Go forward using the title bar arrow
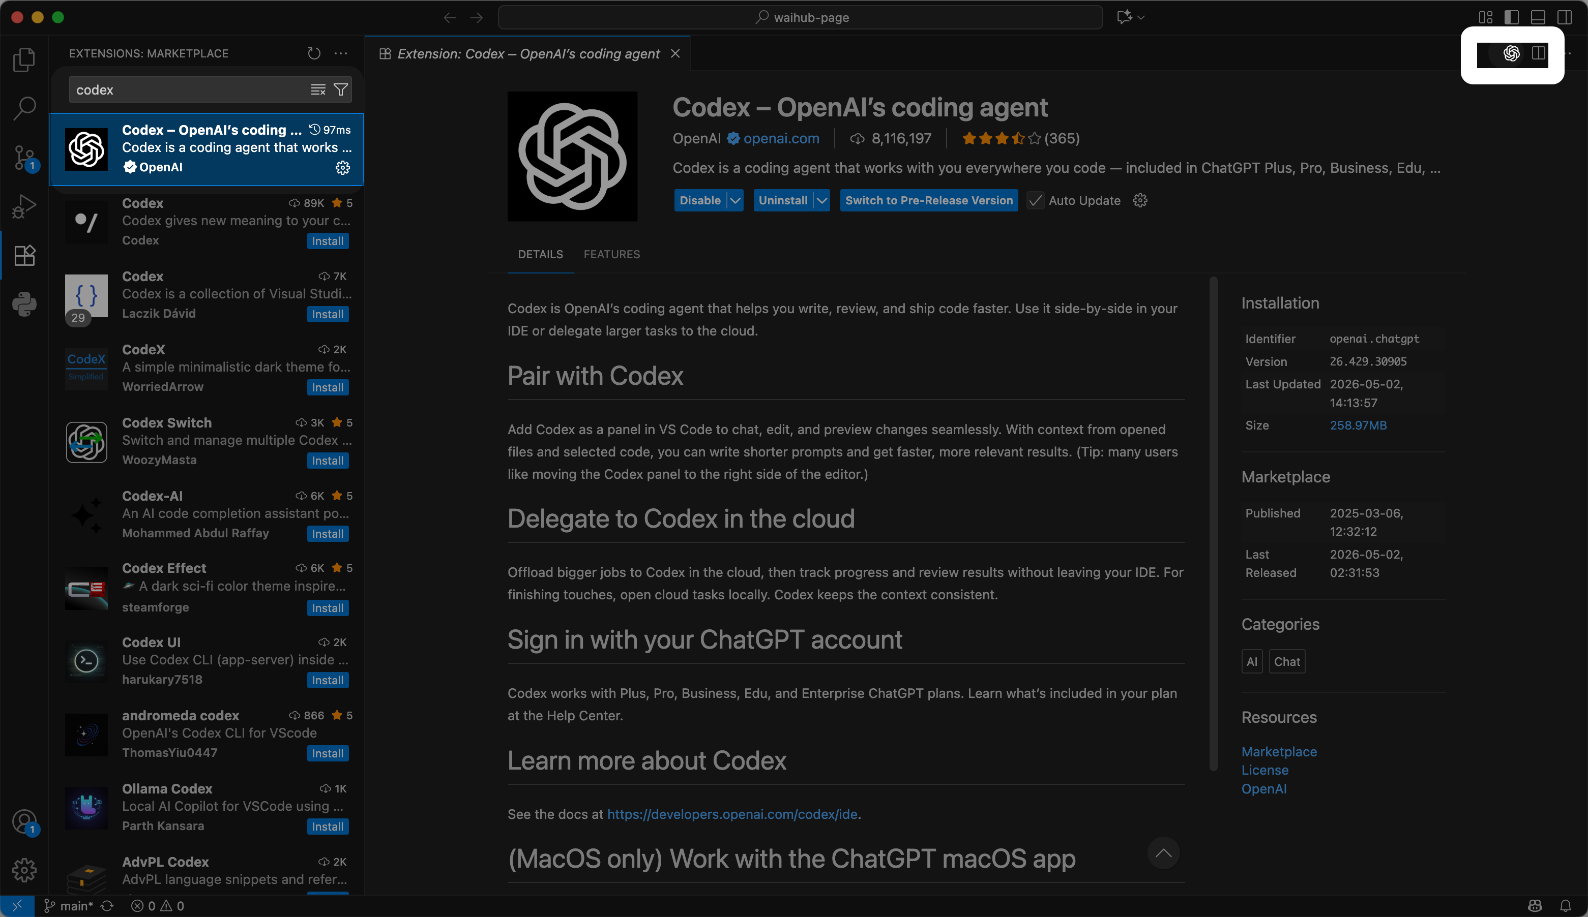The image size is (1588, 917). pyautogui.click(x=477, y=18)
